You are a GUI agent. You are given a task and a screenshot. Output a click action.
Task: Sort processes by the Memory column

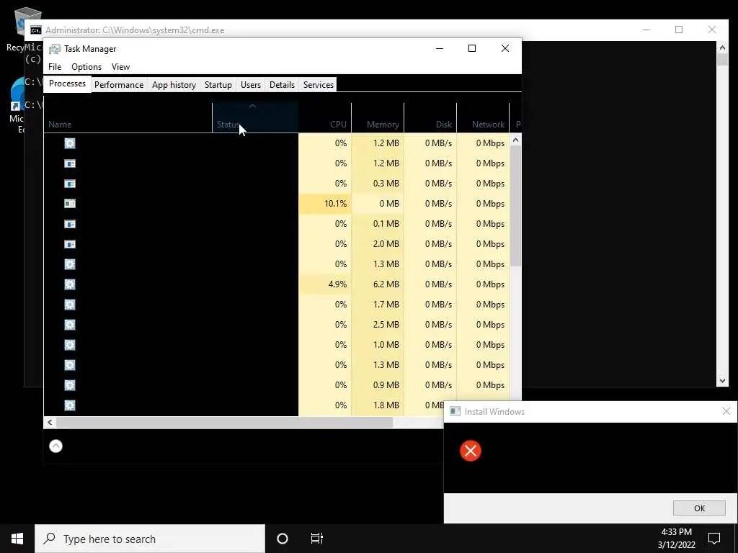pyautogui.click(x=378, y=117)
